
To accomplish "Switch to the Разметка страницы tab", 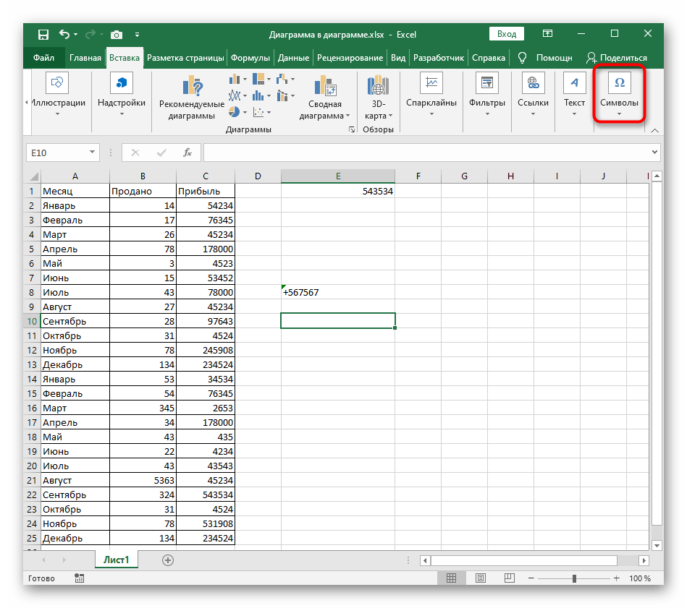I will coord(185,58).
